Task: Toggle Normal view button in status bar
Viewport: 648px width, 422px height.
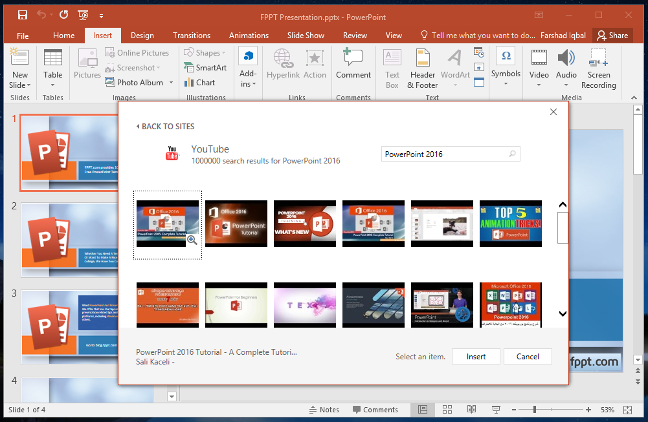Action: click(x=423, y=410)
